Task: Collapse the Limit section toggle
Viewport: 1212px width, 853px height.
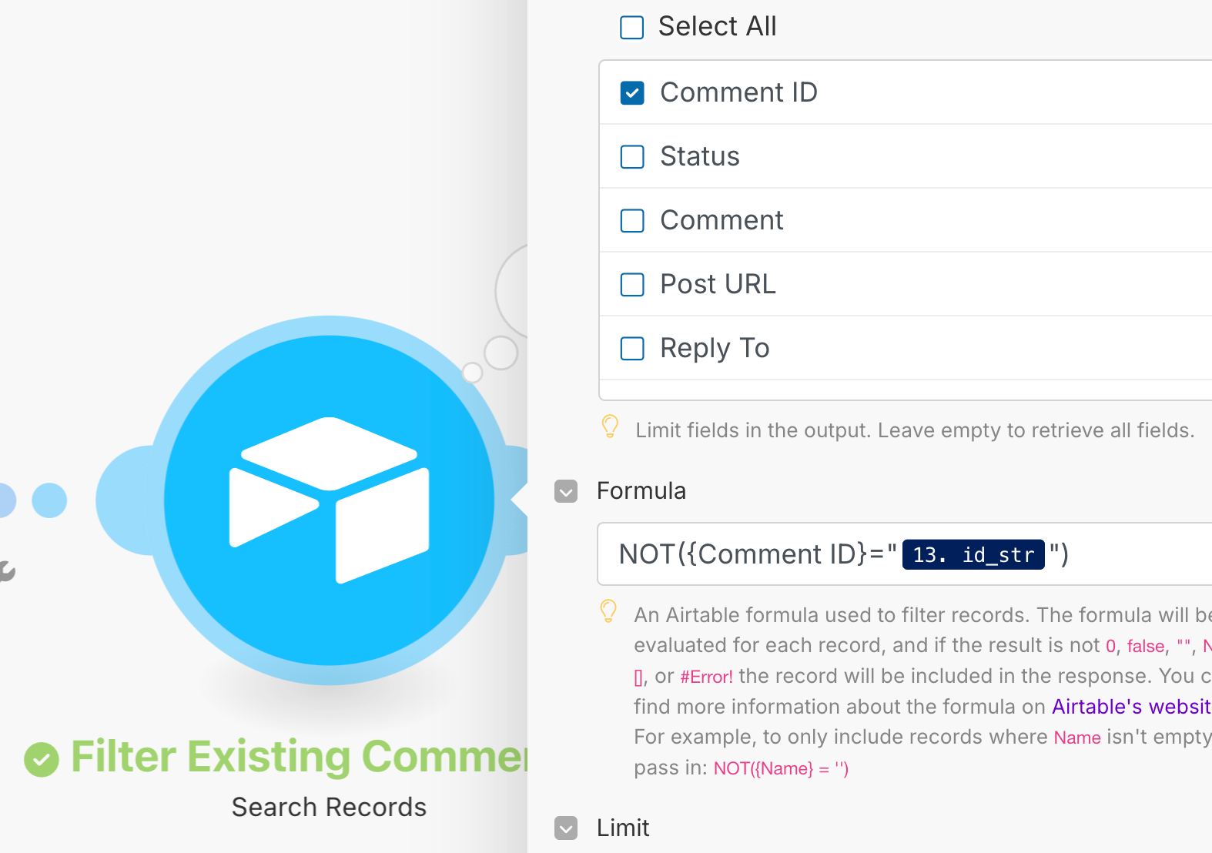Action: 566,828
